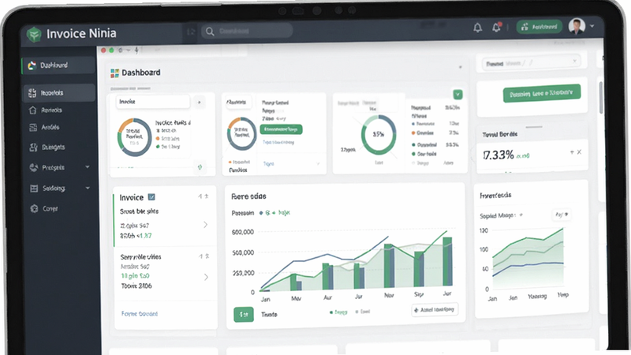
Task: Toggle the green checkbox above donut legend
Action: [x=458, y=94]
